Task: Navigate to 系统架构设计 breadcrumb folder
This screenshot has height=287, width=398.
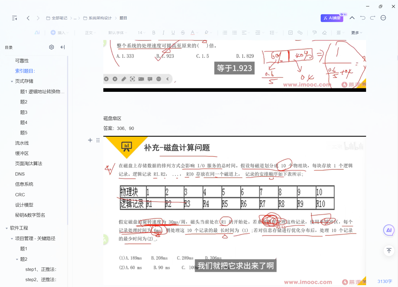Action: tap(100, 18)
